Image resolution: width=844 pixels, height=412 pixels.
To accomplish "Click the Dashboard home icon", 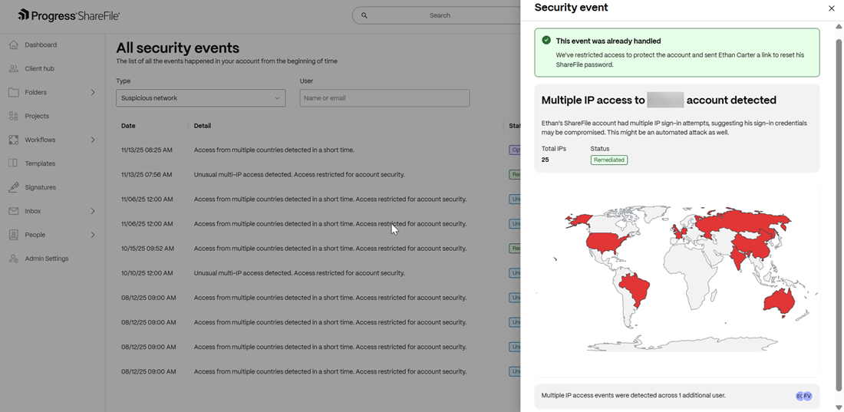I will click(14, 44).
